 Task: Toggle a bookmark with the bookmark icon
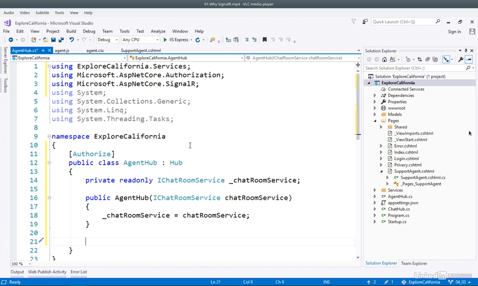[265, 40]
